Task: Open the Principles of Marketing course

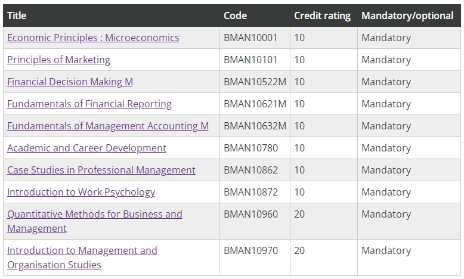Action: tap(58, 60)
